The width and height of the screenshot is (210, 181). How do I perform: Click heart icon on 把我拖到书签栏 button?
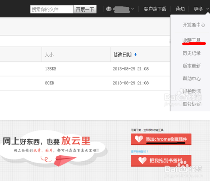pyautogui.click(x=143, y=160)
